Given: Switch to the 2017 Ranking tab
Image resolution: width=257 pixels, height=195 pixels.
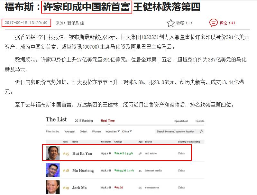Looking at the screenshot, I should [84, 121].
